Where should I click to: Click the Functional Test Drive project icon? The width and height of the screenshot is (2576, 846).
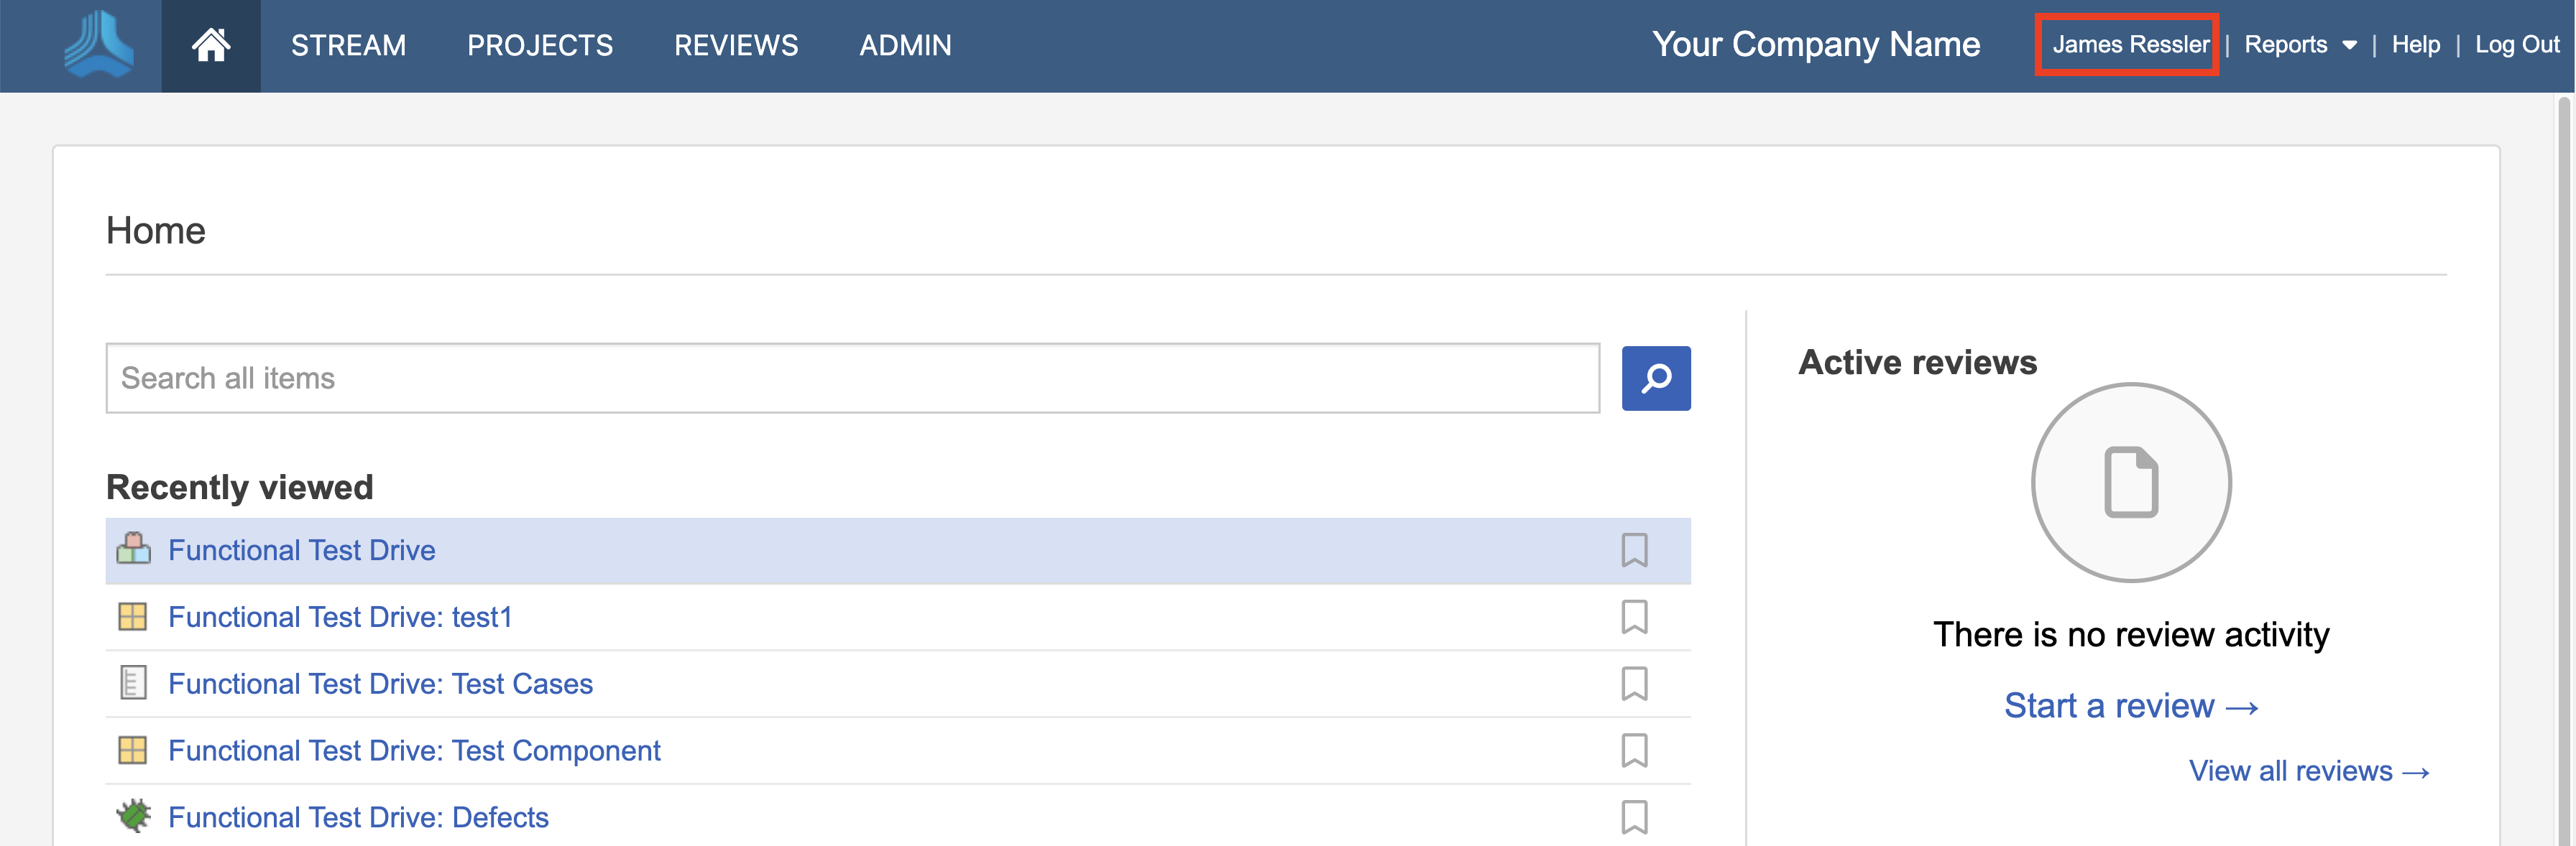coord(133,549)
